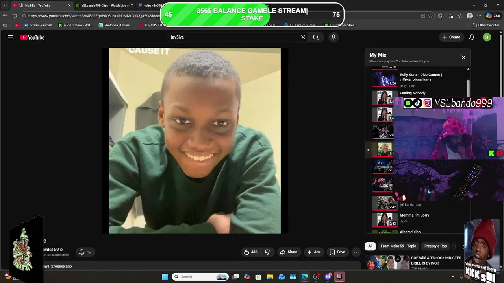Viewport: 504px width, 283px height.
Task: Open Discord from the taskbar
Action: (x=328, y=277)
